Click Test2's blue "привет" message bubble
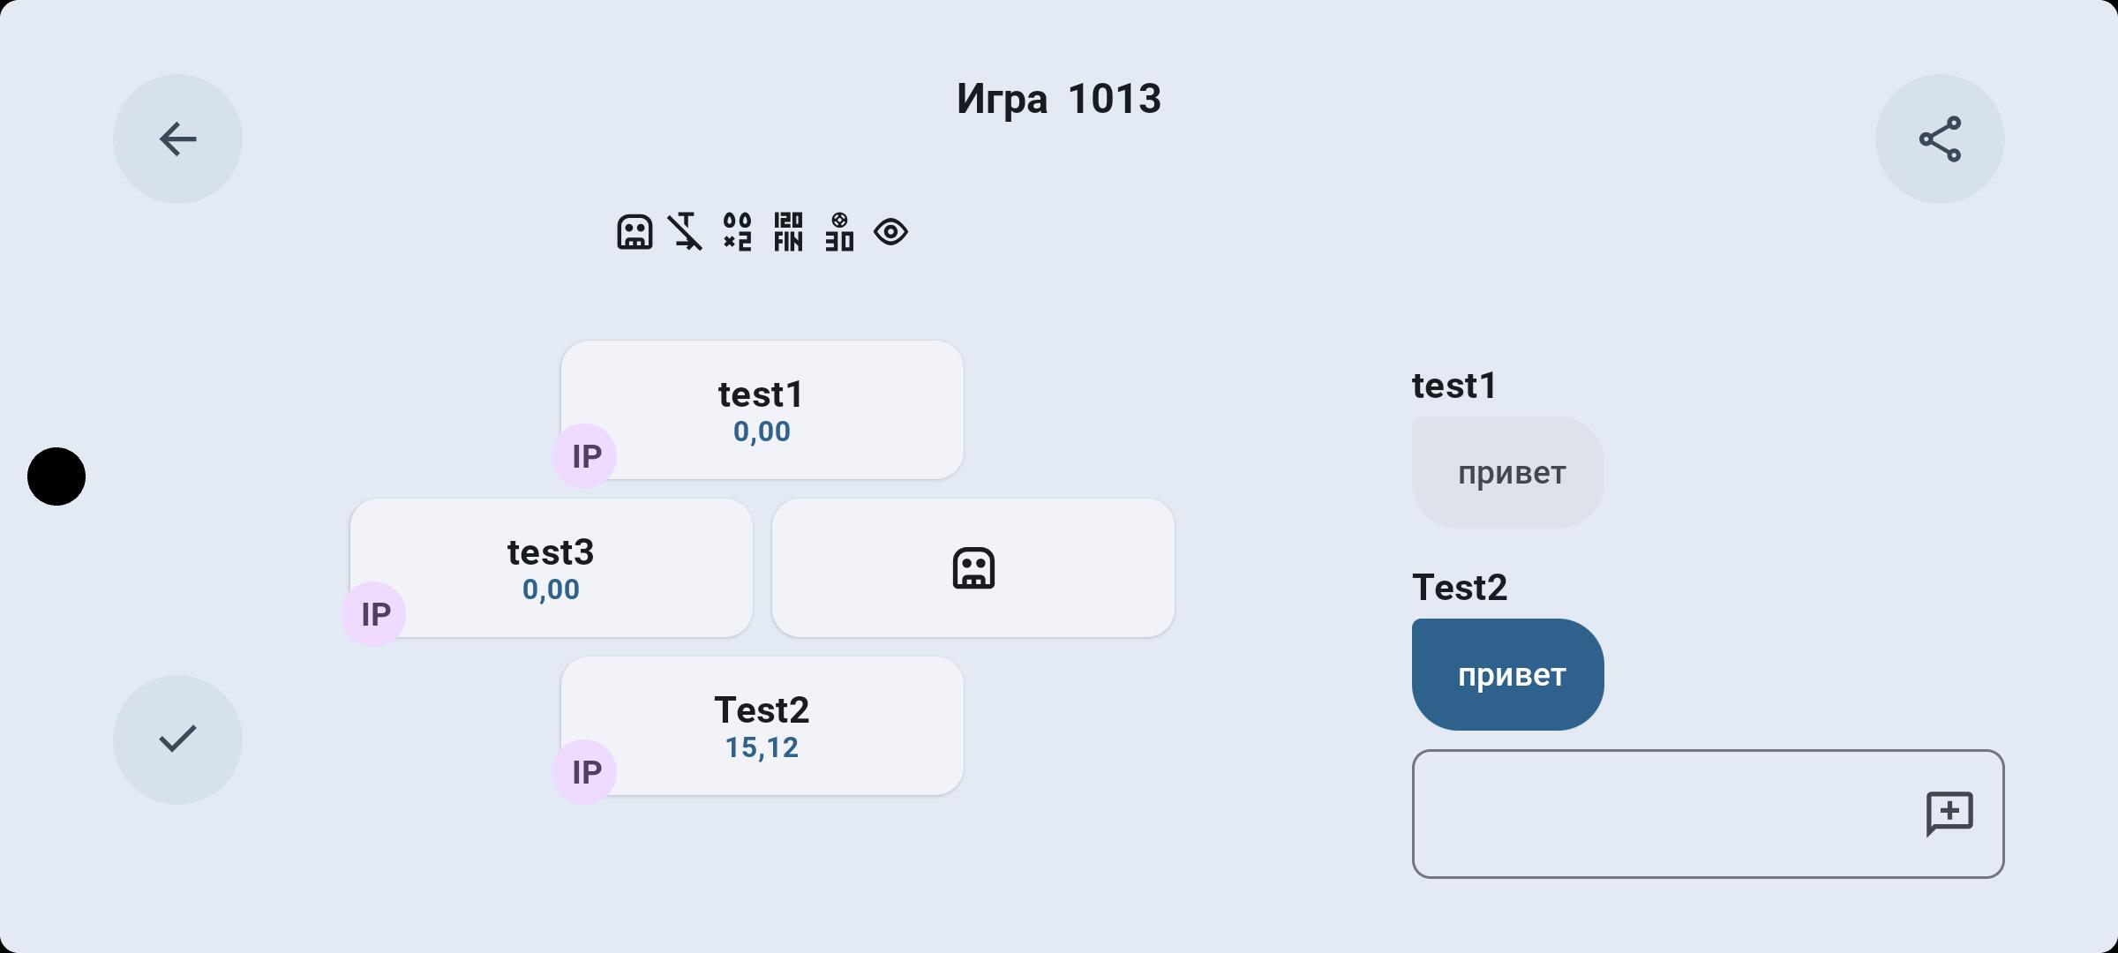 [1508, 675]
